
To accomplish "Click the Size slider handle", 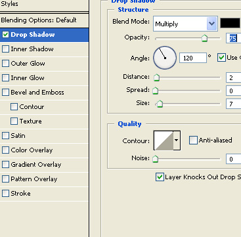I will [160, 104].
